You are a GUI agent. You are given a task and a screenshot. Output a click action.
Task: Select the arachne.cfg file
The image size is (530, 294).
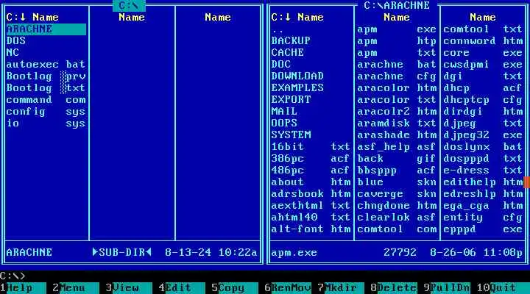pyautogui.click(x=397, y=76)
